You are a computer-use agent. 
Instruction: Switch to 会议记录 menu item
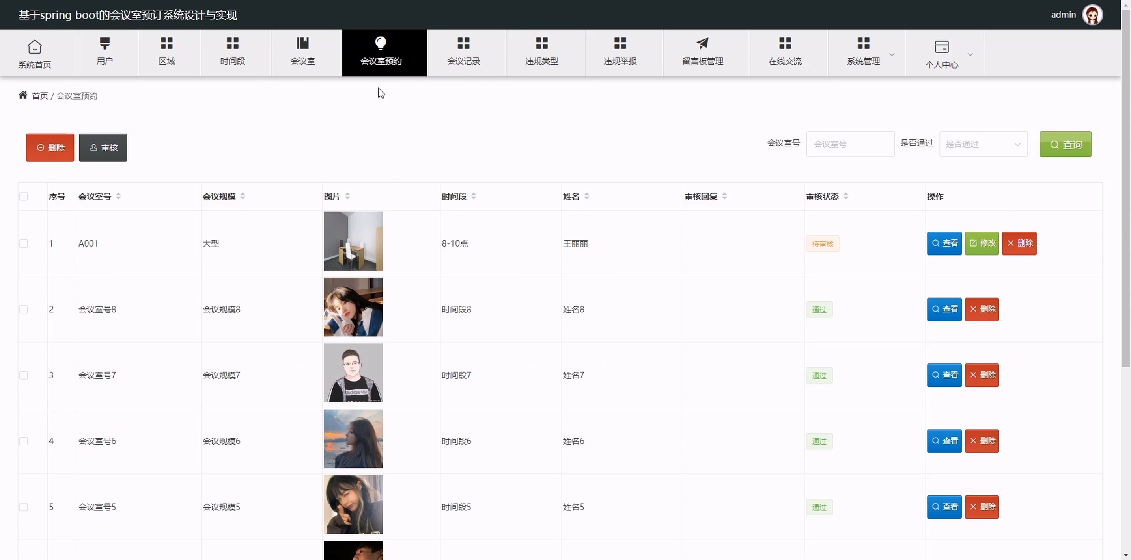click(463, 53)
